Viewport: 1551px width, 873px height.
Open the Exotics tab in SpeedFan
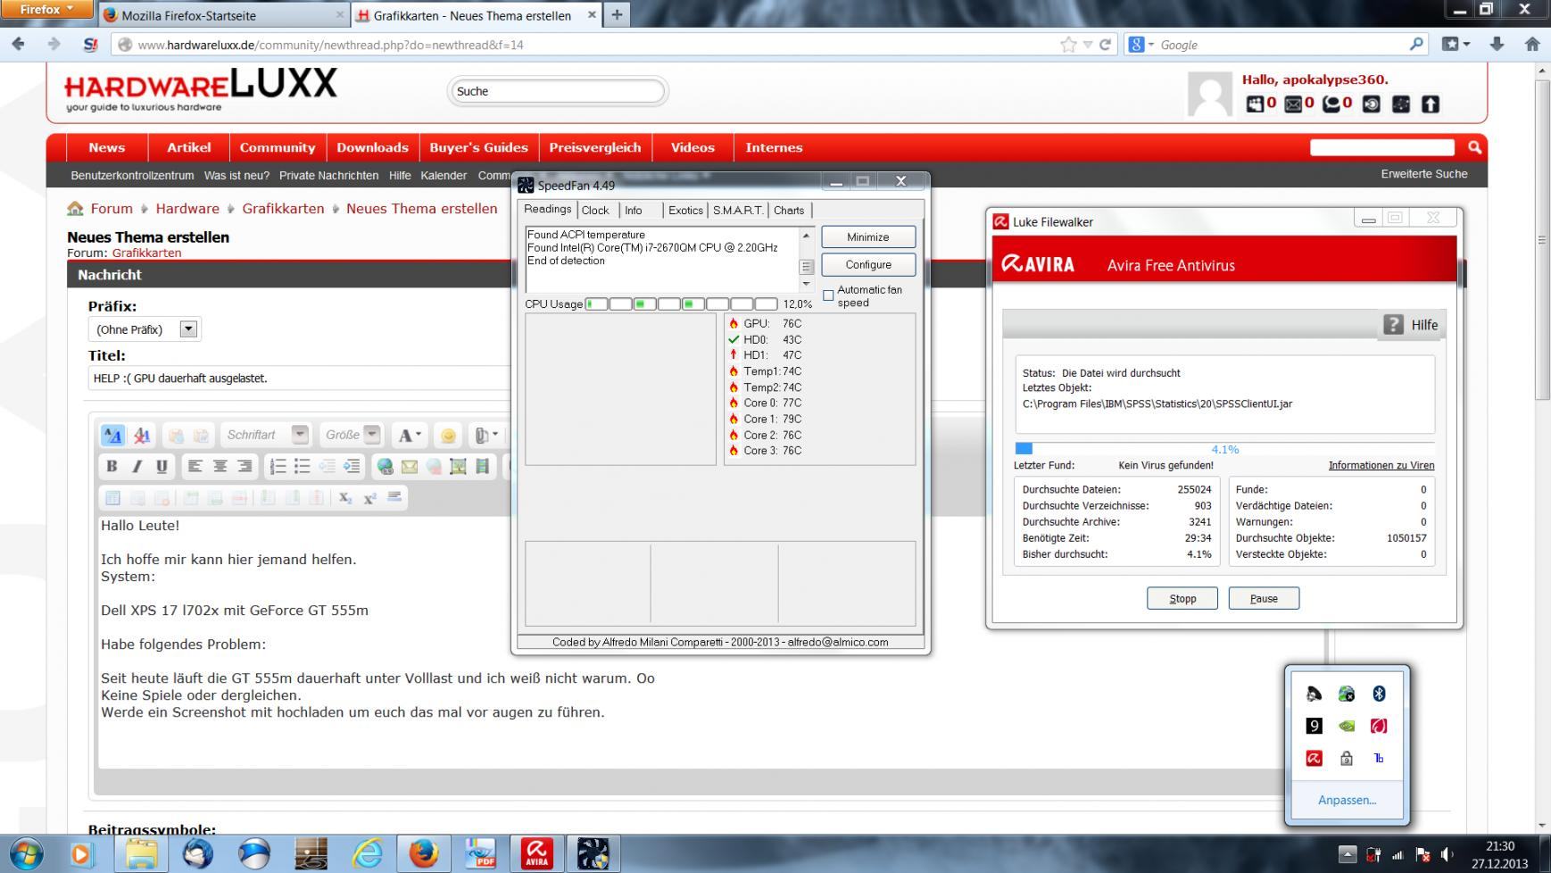coord(685,211)
